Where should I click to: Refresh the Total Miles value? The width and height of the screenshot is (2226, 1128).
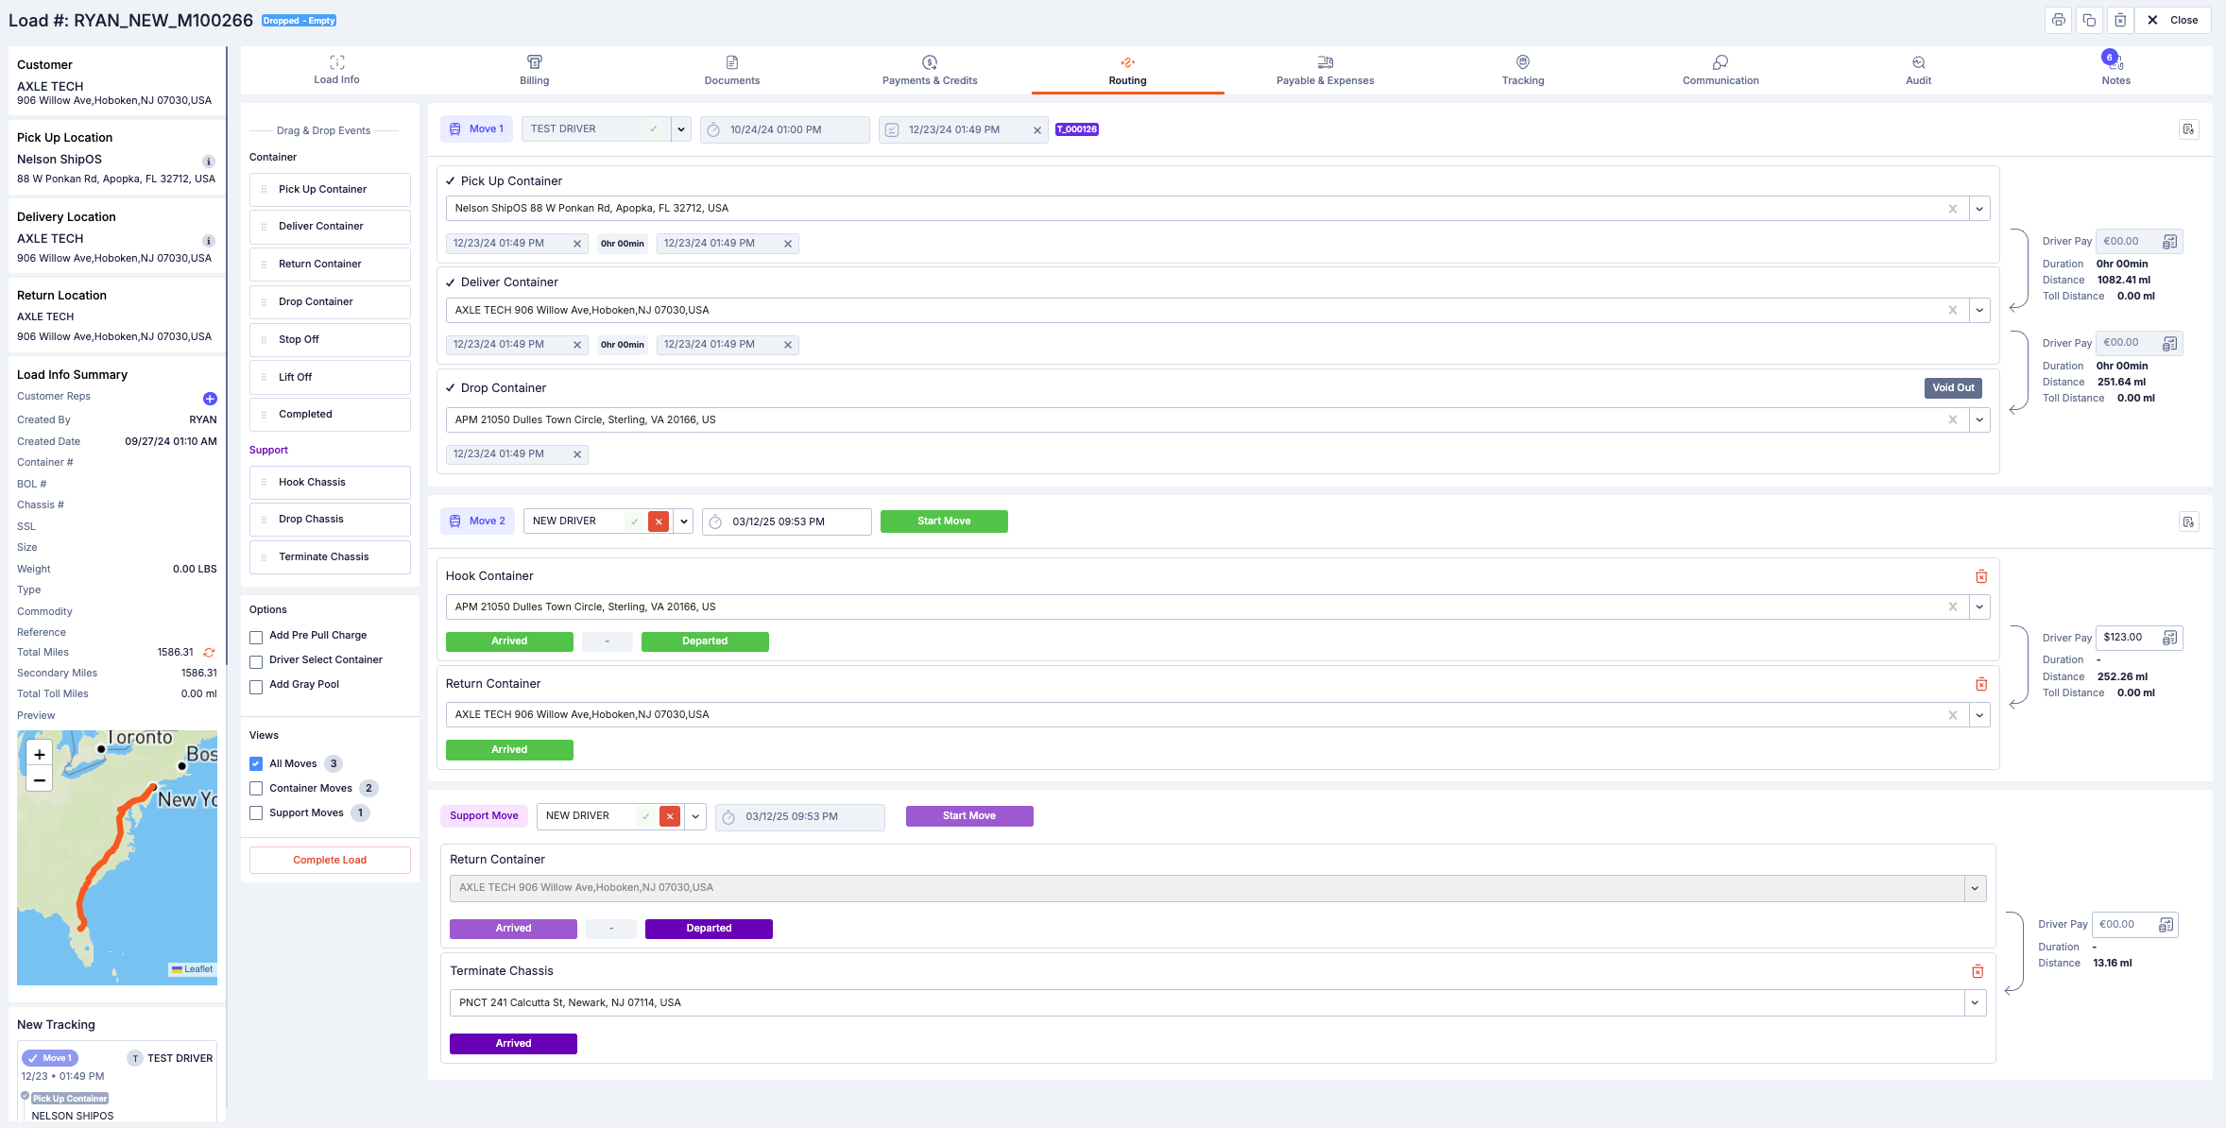tap(209, 653)
